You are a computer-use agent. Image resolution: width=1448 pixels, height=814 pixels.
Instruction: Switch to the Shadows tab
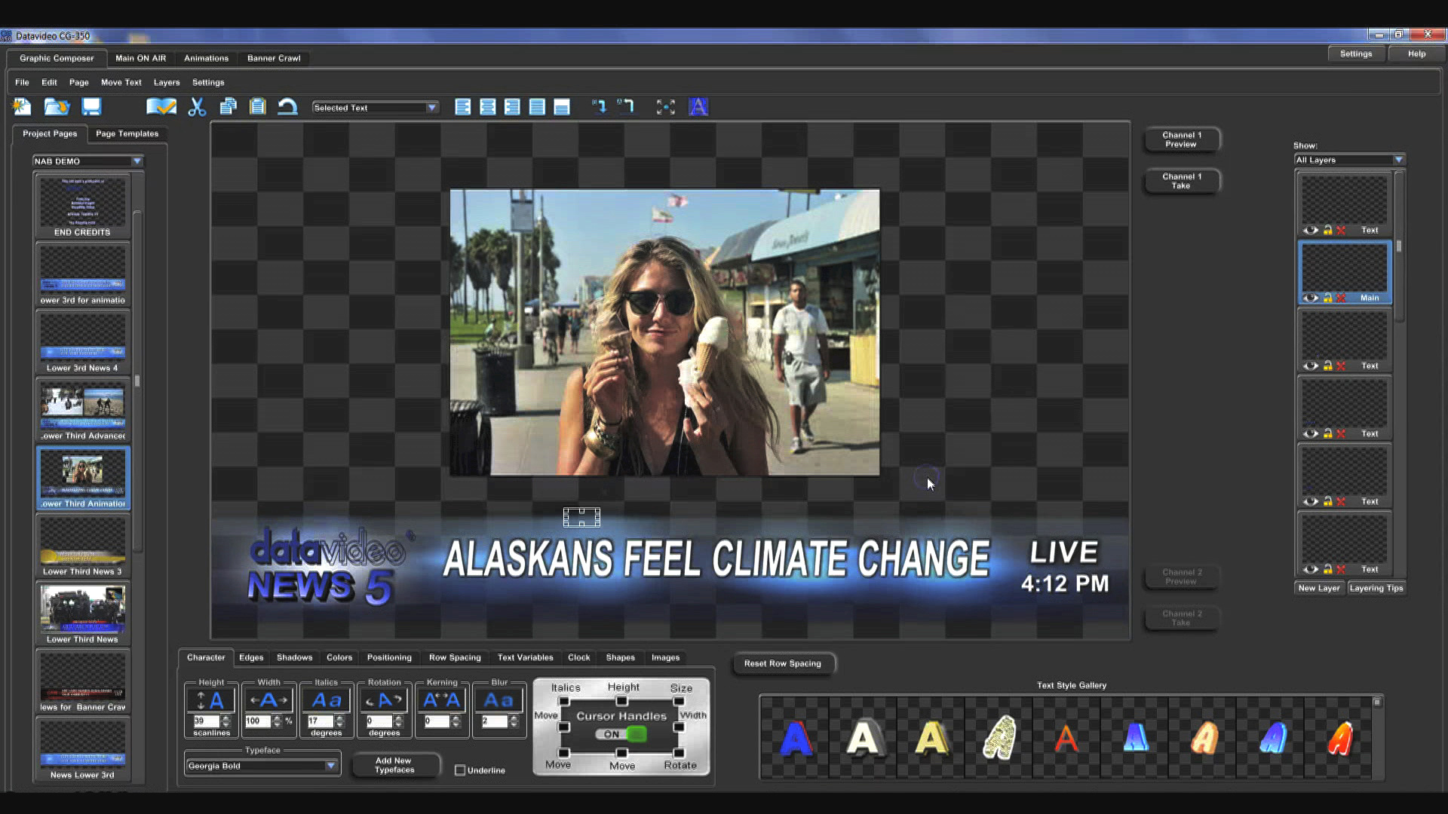tap(294, 657)
